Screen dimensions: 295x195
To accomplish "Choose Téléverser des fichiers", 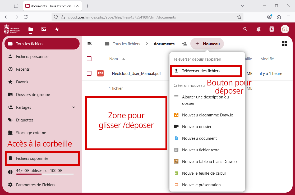I will coord(201,71).
